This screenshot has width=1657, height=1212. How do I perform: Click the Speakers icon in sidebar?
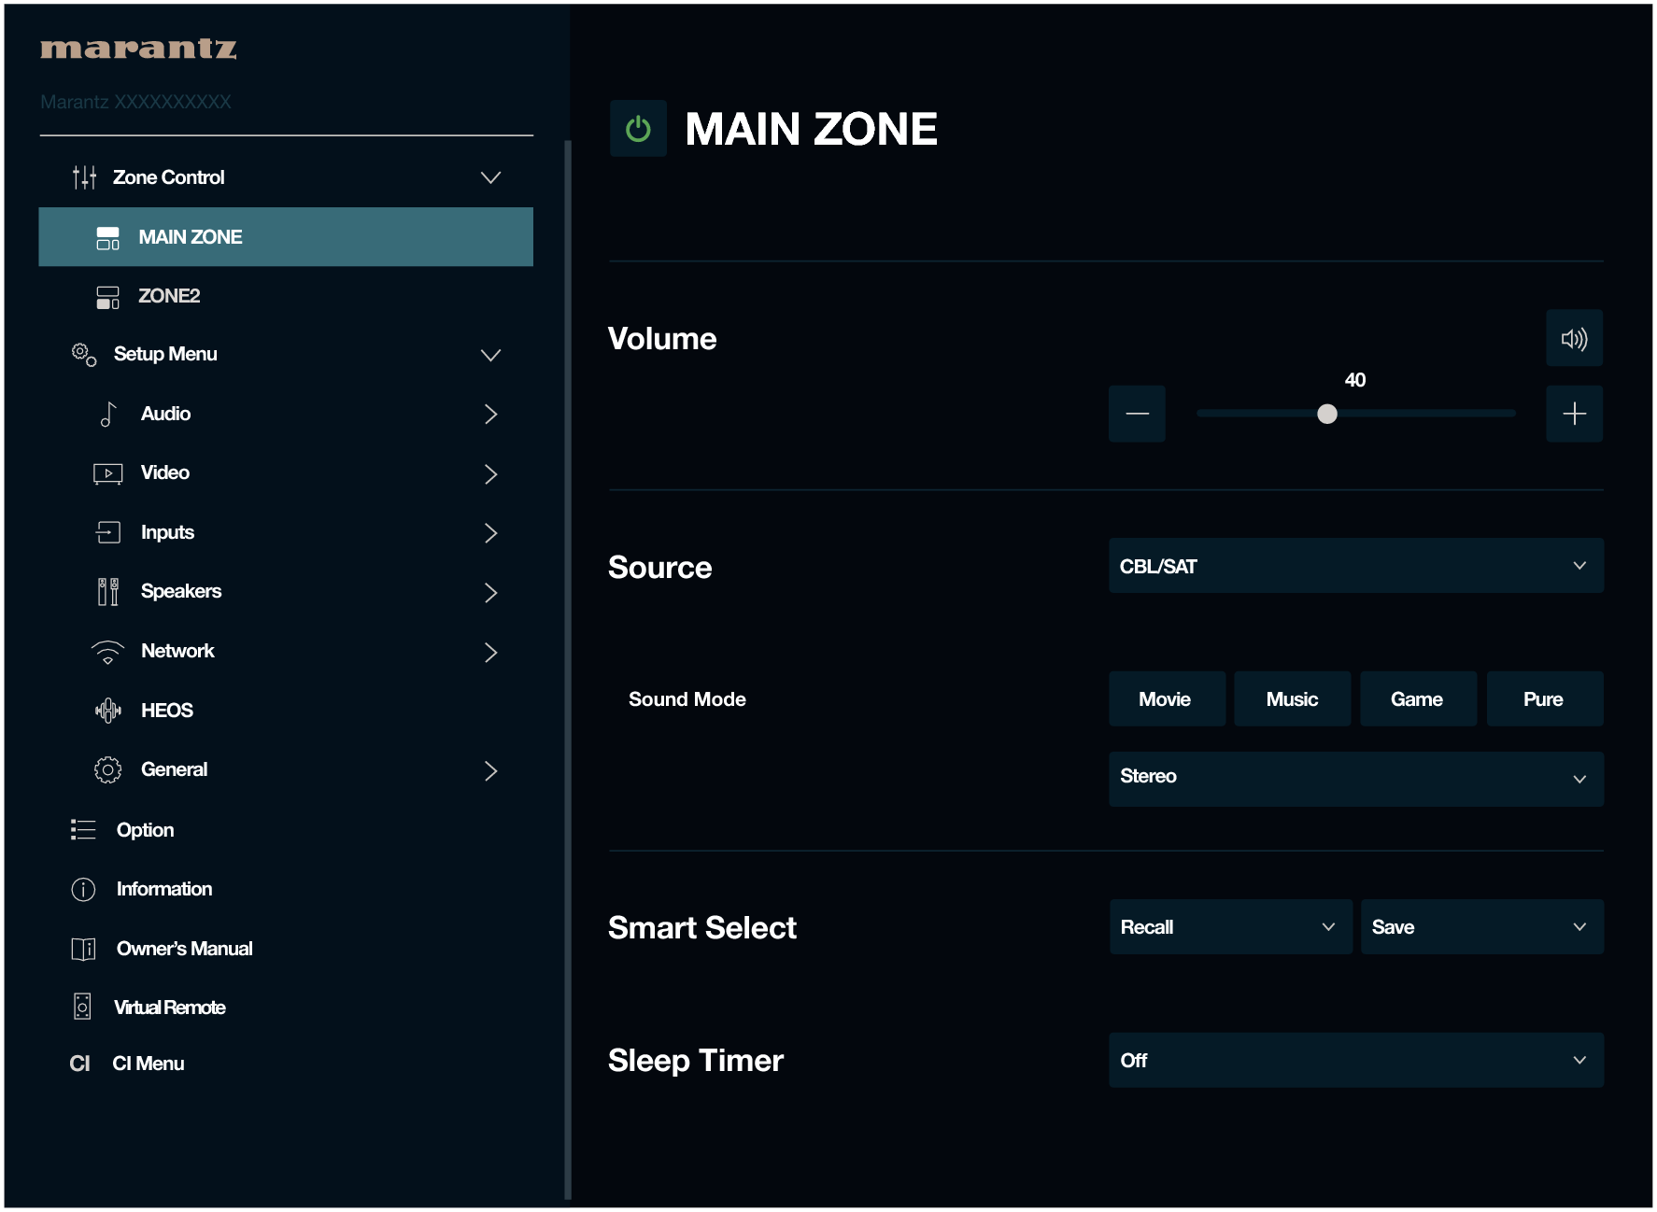tap(108, 592)
